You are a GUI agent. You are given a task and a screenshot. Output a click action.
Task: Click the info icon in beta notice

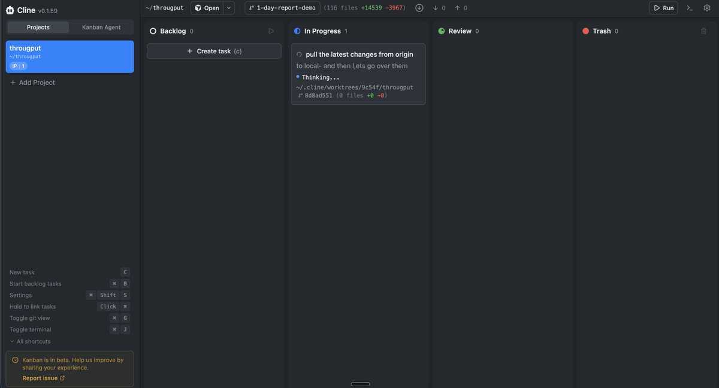pyautogui.click(x=15, y=360)
